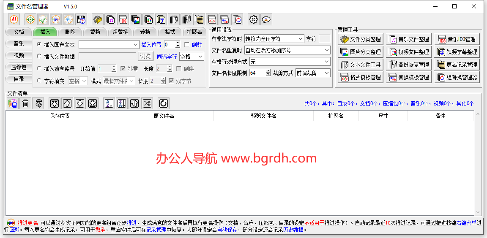The image size is (487, 238).
Task: Sort descending with the Z-A icon
Action: pos(122,103)
